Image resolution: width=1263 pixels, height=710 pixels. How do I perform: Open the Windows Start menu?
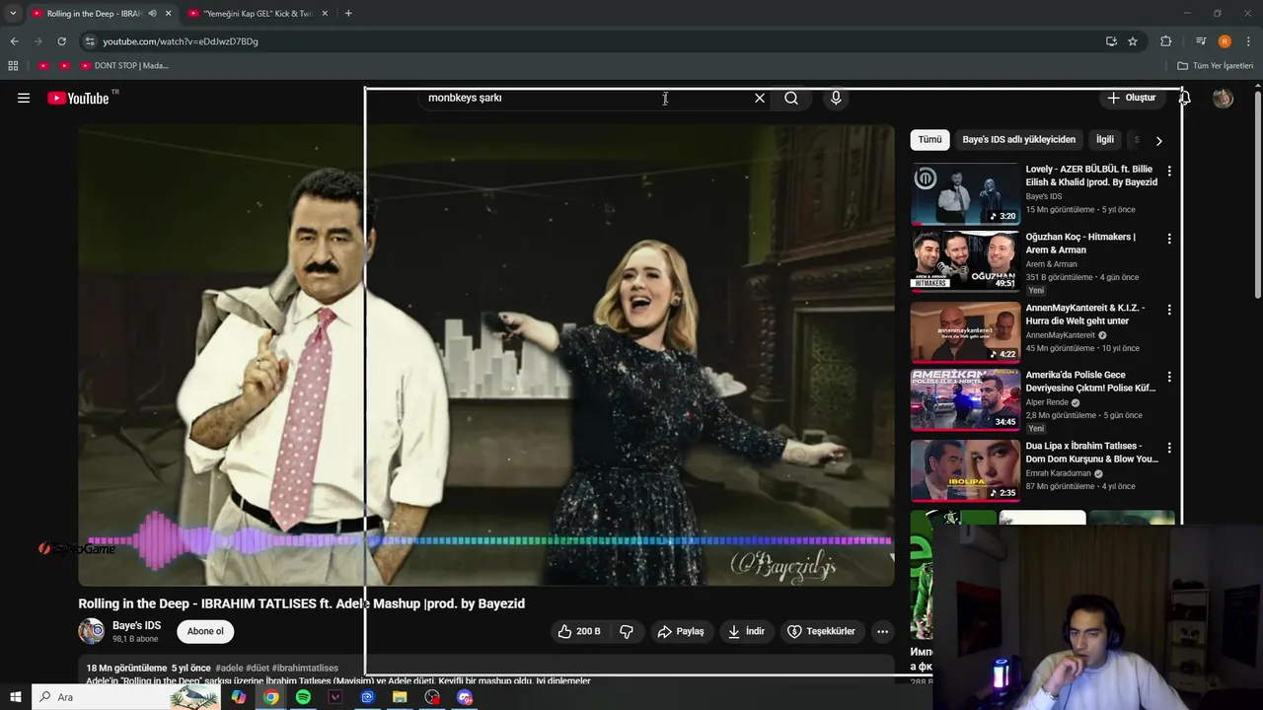[x=15, y=697]
